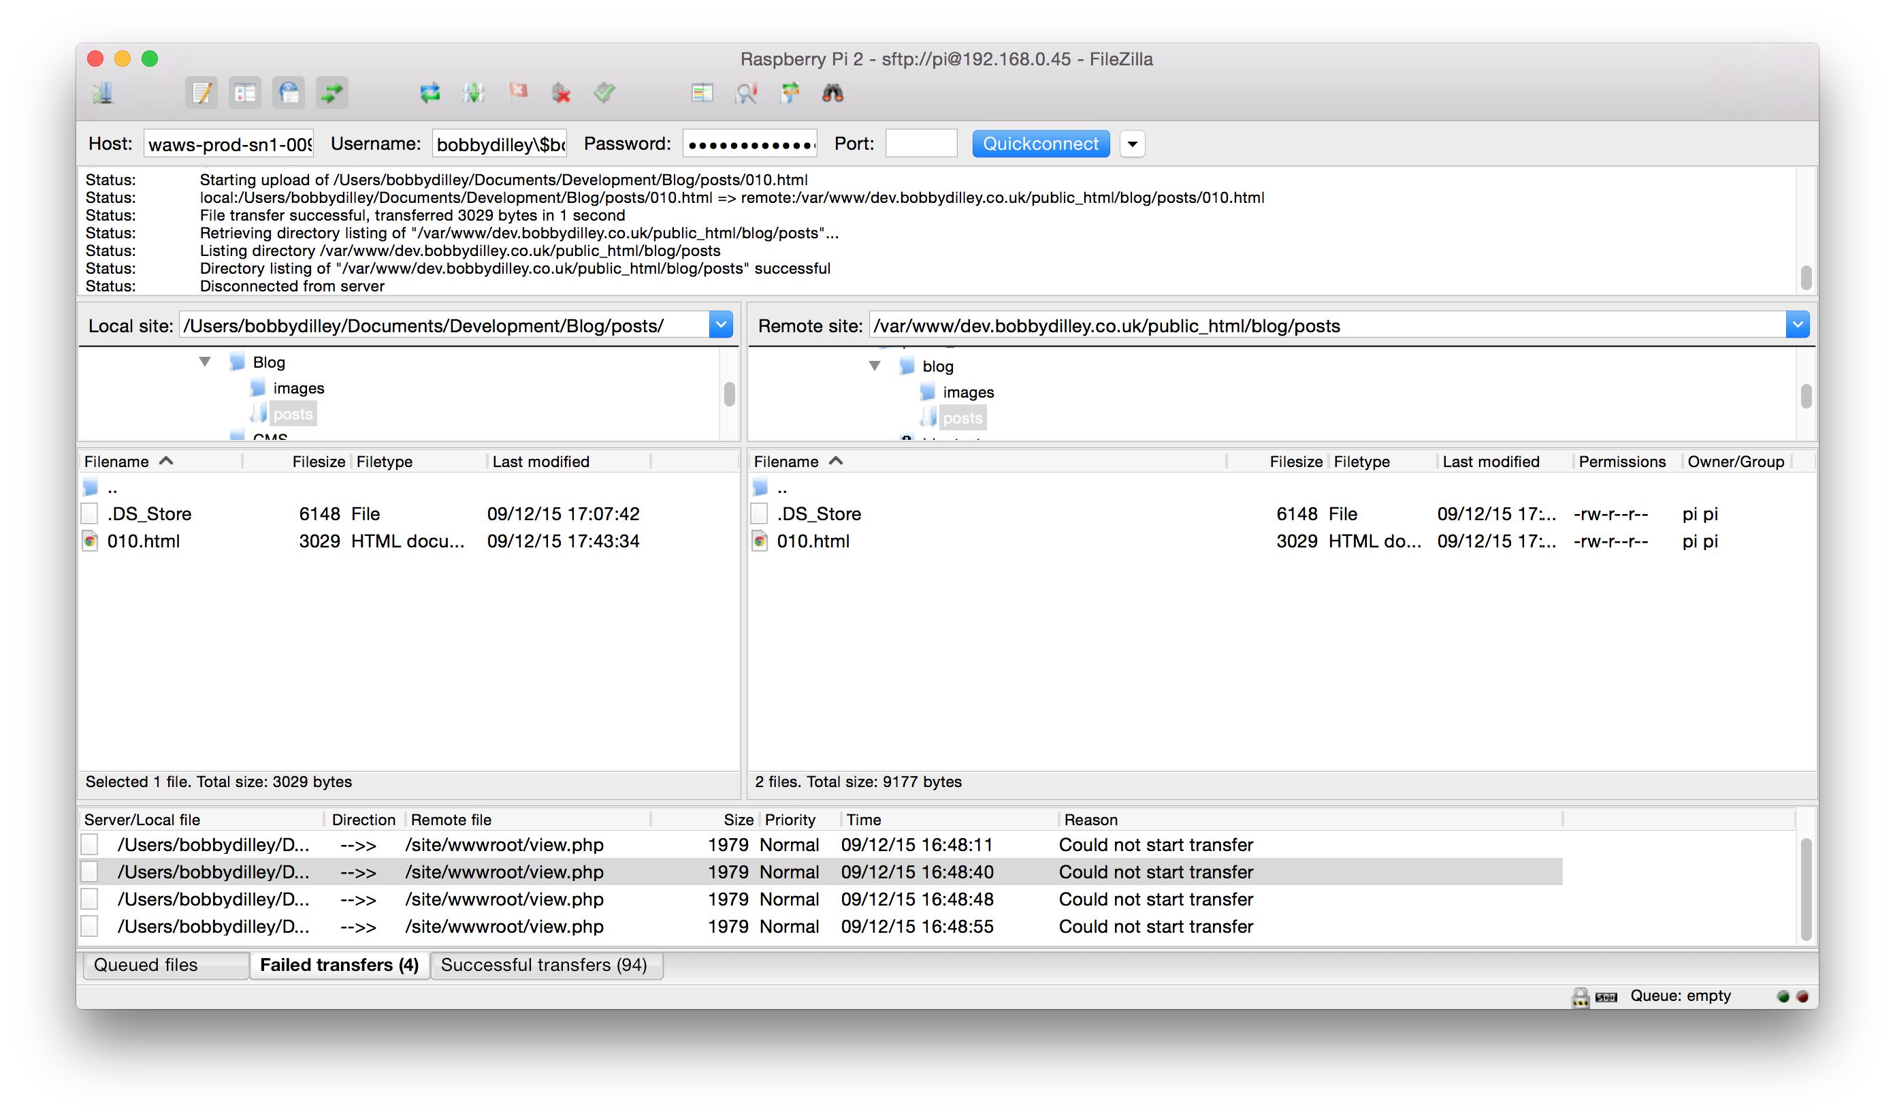Viewport: 1895px width, 1118px height.
Task: Click the remote blog folder icon
Action: click(x=907, y=366)
